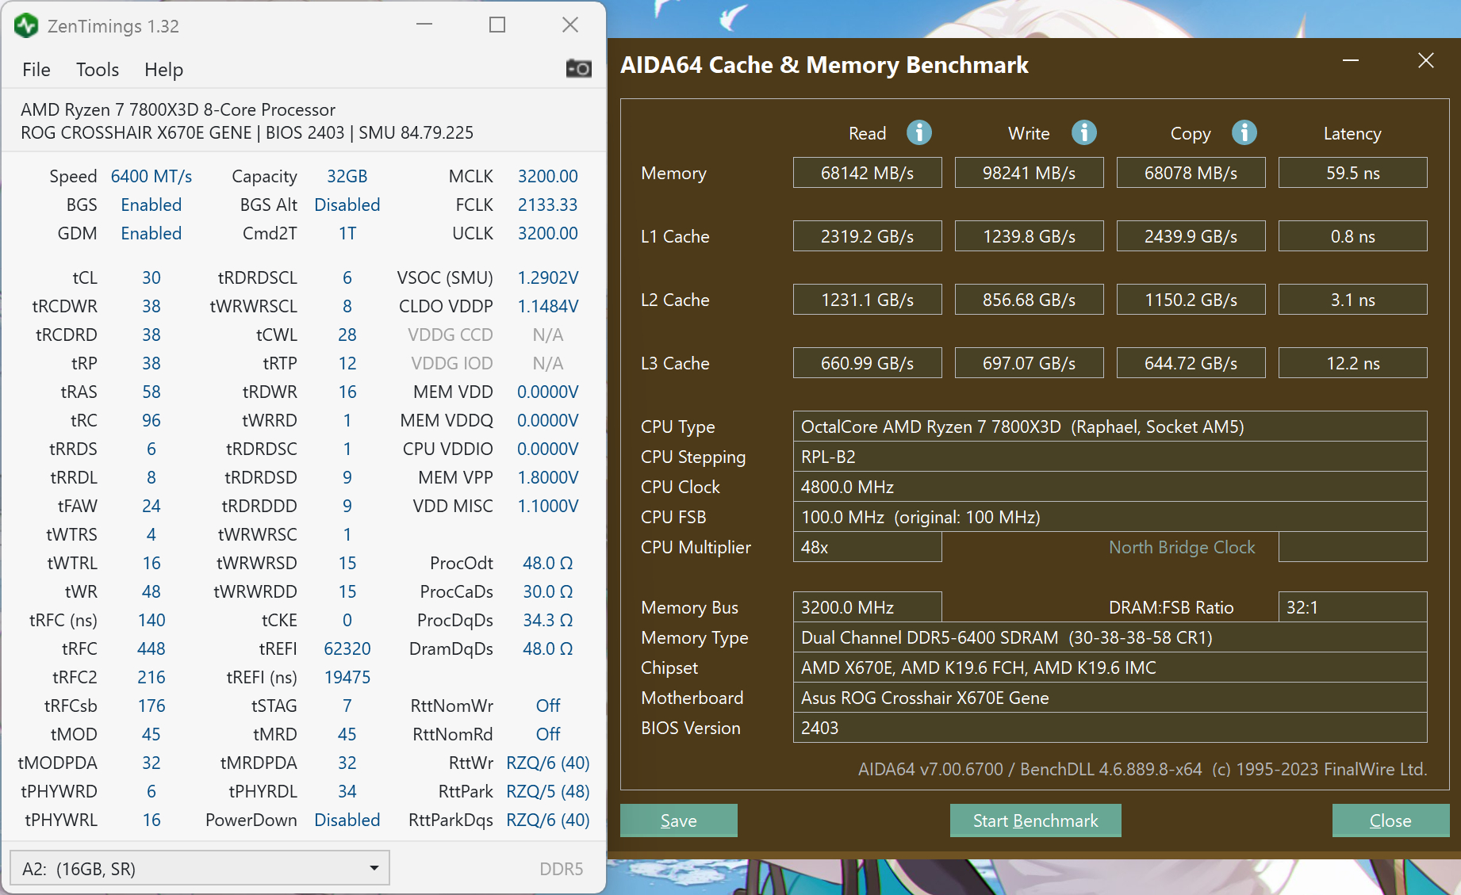
Task: Click CPU FSB field 100.0 MHz
Action: click(x=1110, y=517)
